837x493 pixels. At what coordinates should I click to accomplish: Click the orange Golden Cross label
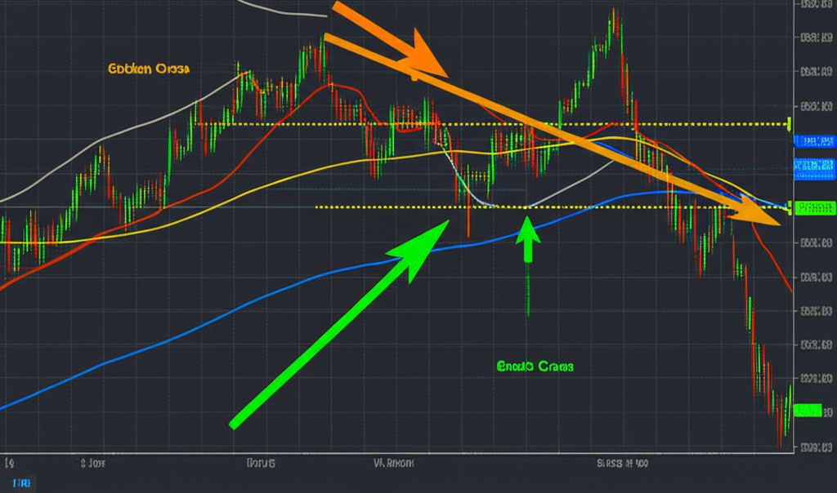coord(148,69)
